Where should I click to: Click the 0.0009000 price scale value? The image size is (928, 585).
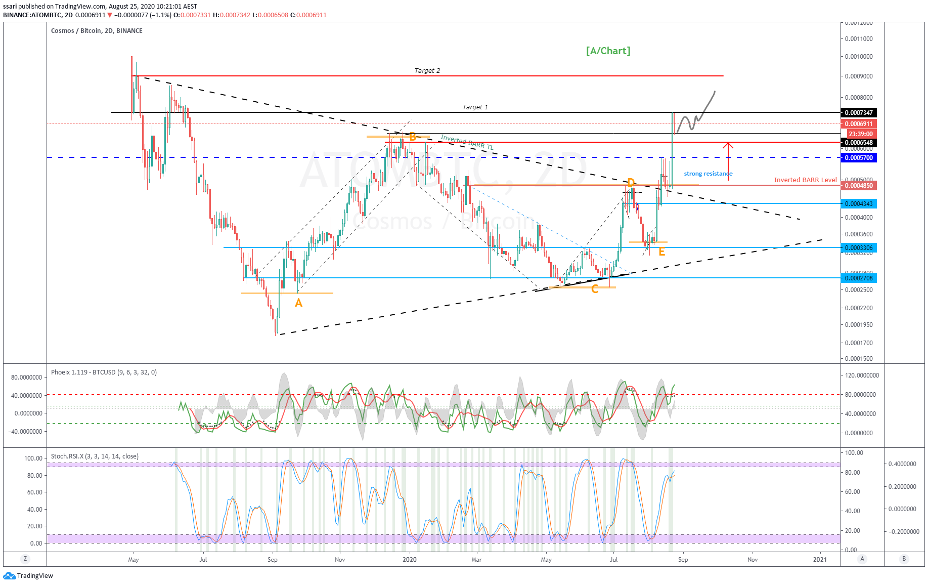click(859, 76)
